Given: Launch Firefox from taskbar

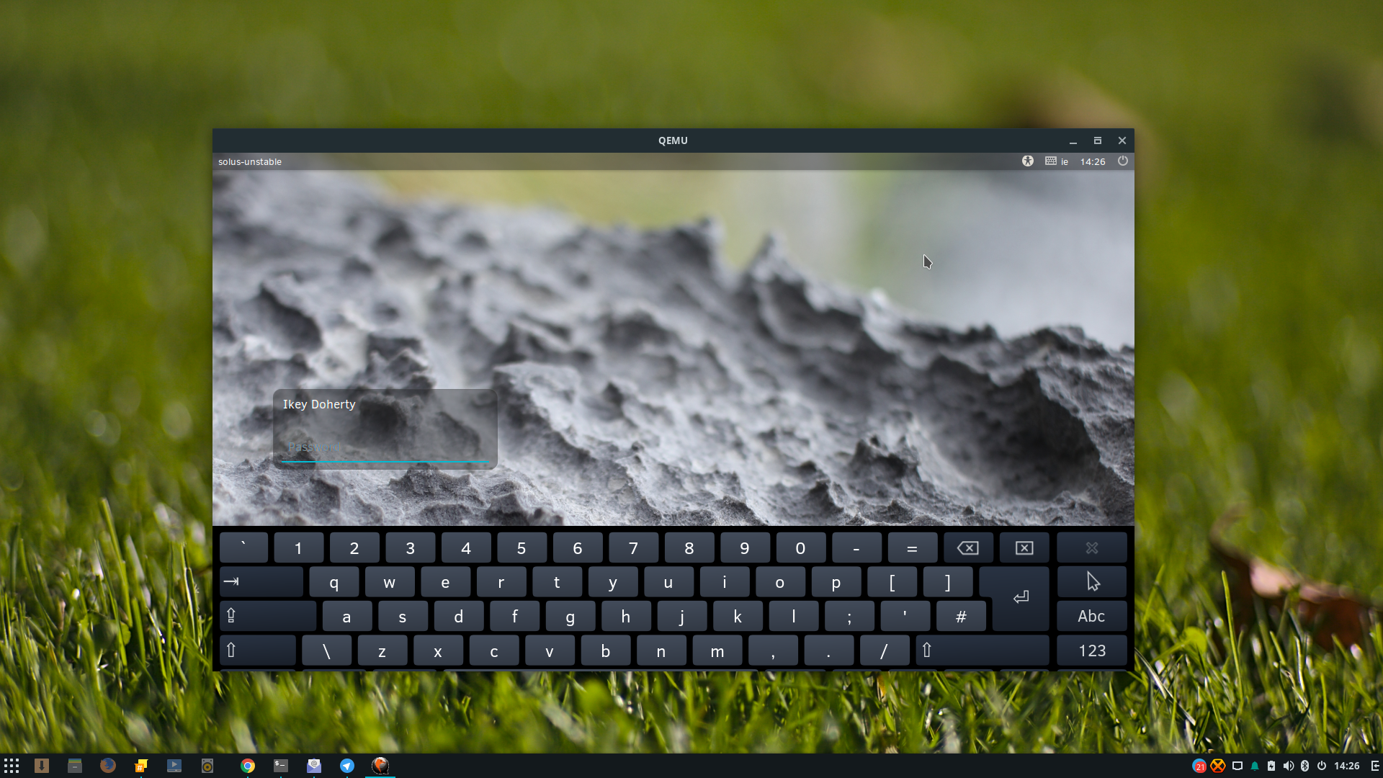Looking at the screenshot, I should (x=108, y=766).
